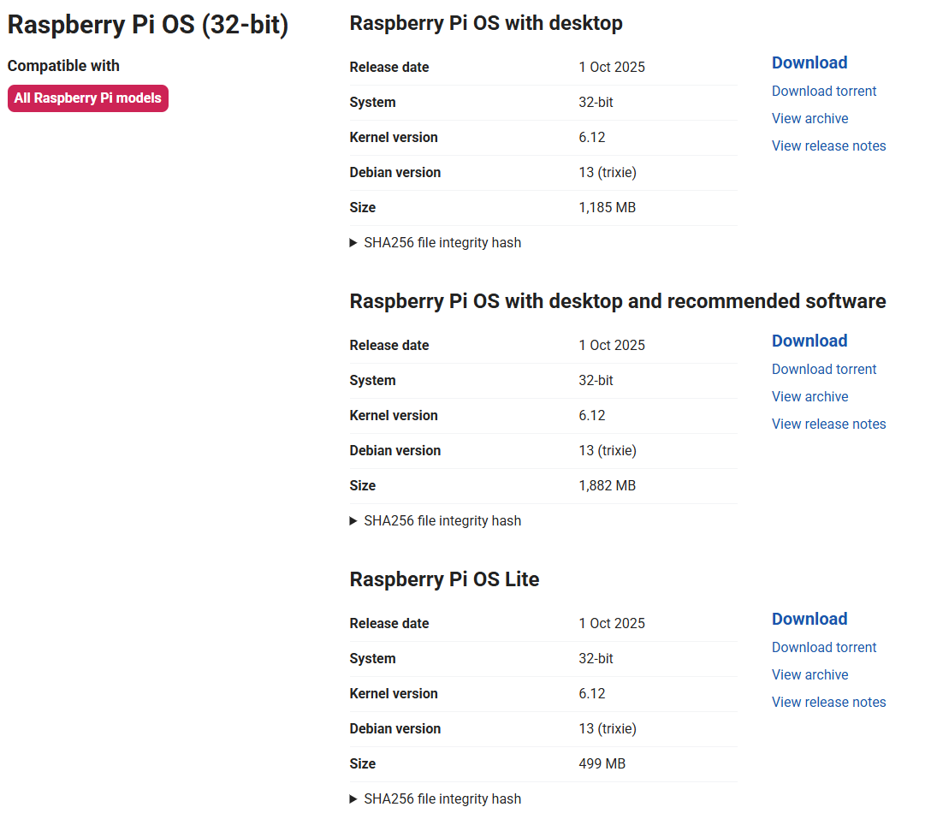
Task: Get the torrent for Raspberry Pi OS Lite
Action: [x=824, y=647]
